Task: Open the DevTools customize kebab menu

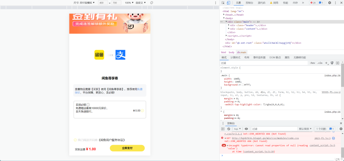Action: (335, 3)
